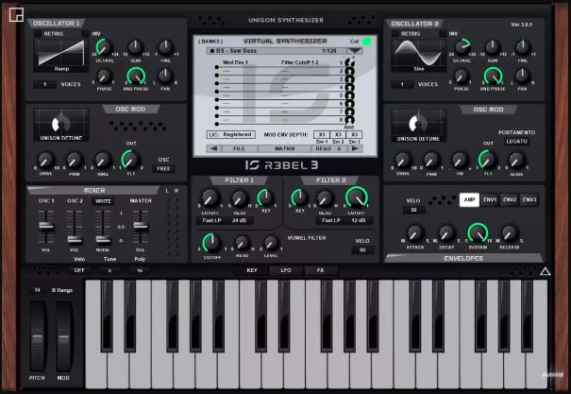Go to next preset with right arrow
The width and height of the screenshot is (571, 394).
(356, 148)
